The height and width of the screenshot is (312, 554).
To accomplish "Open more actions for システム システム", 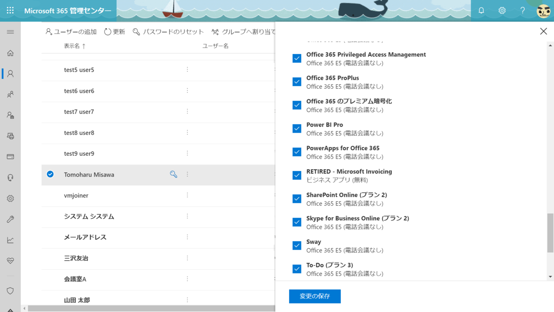I will click(187, 216).
